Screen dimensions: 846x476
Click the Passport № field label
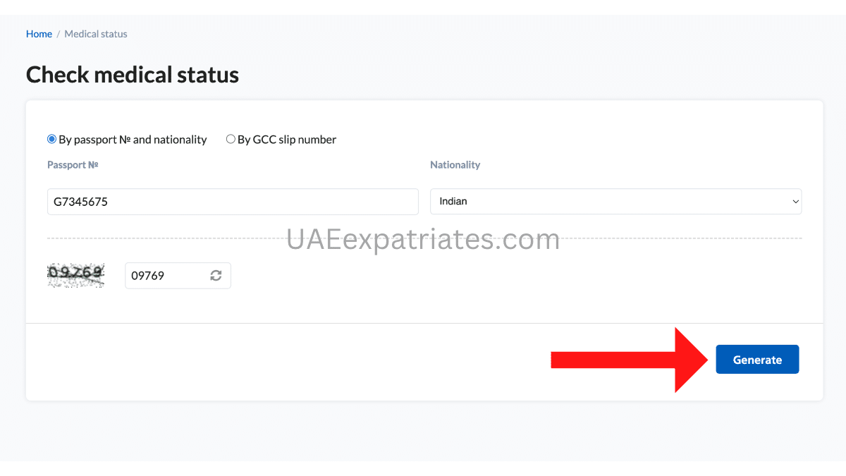coord(73,164)
